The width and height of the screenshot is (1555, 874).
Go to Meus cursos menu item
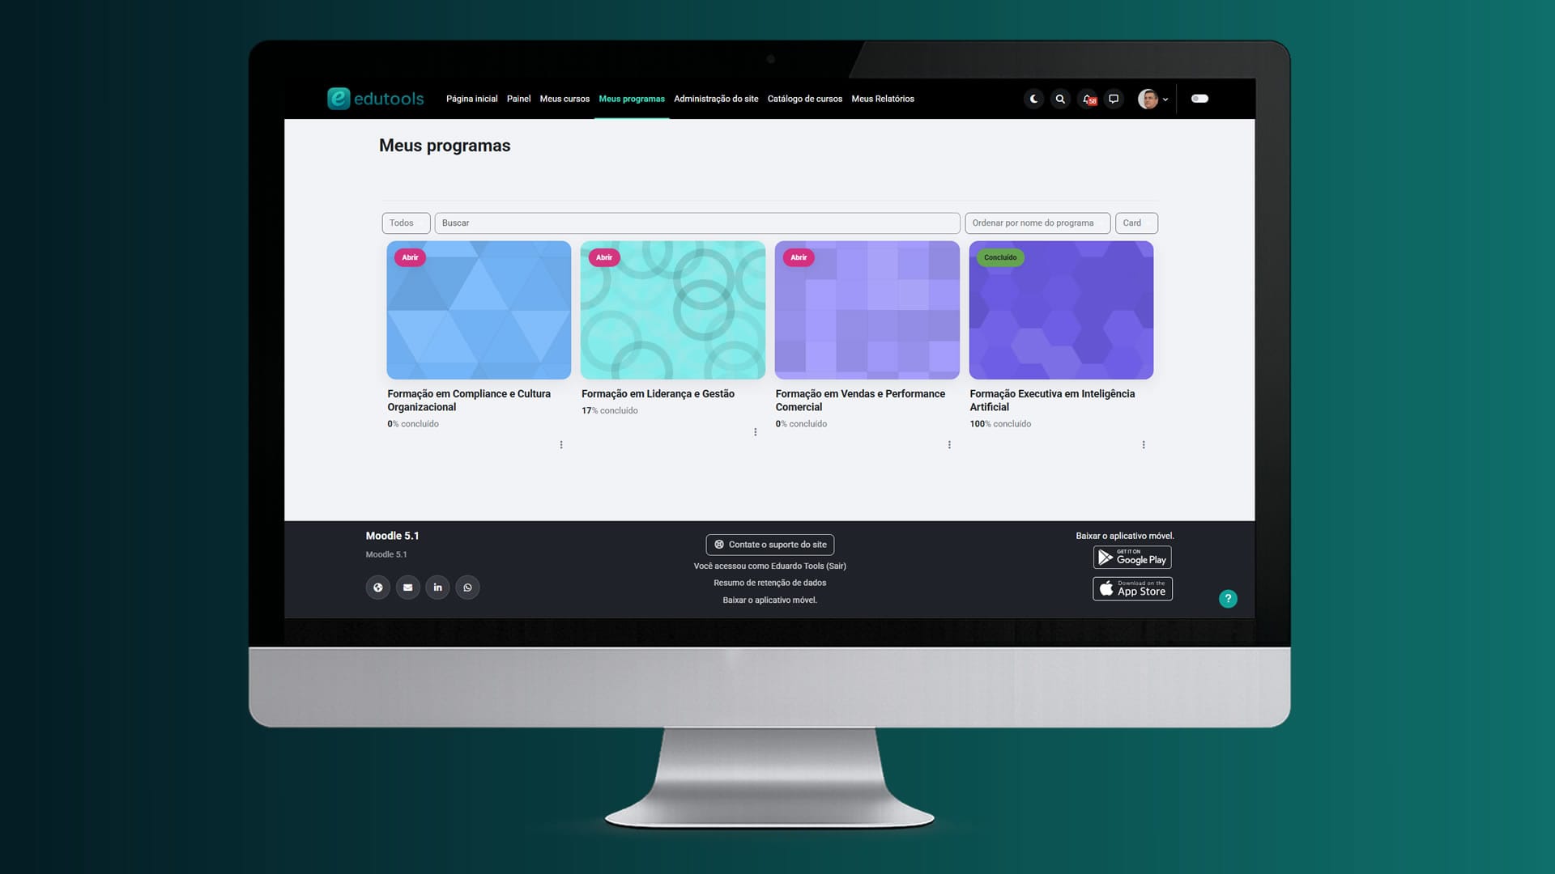coord(564,99)
